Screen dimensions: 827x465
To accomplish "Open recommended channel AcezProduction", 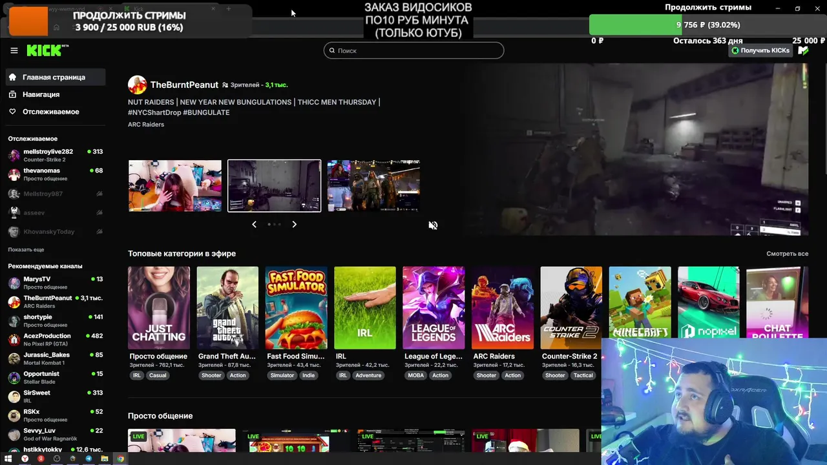I will 56,340.
